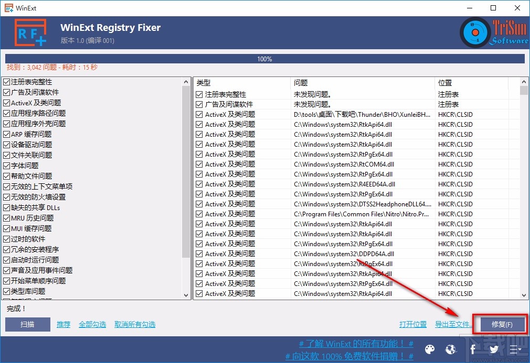Sort results by 位置 column header
The height and width of the screenshot is (363, 530).
(471, 83)
